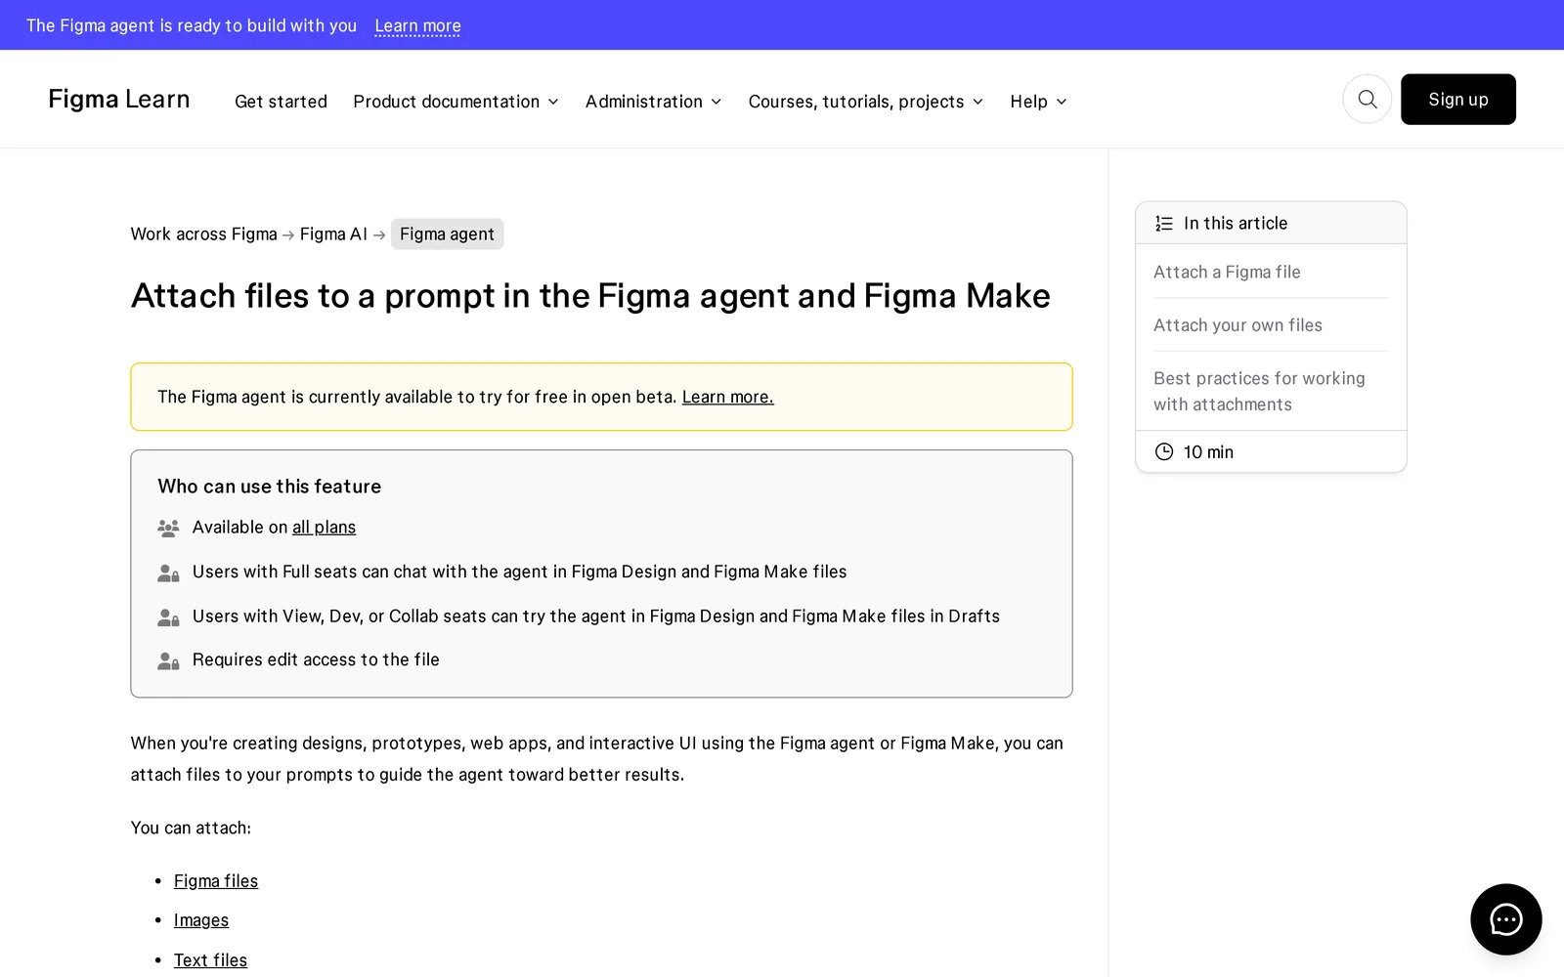The image size is (1564, 977).
Task: Open the chat support bubble
Action: [x=1505, y=919]
